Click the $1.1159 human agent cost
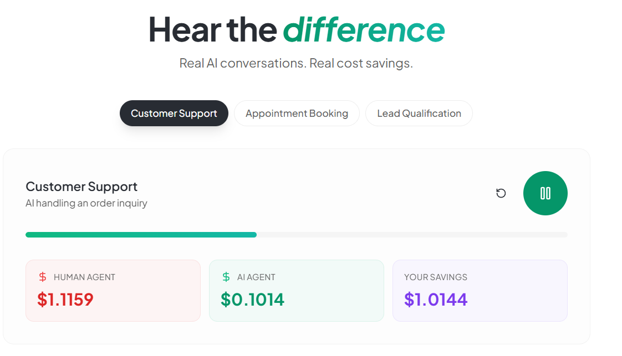 pos(65,300)
